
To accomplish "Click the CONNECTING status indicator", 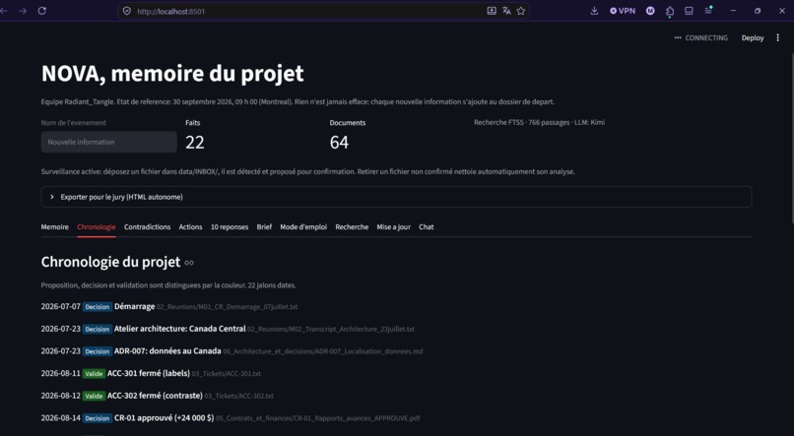I will [700, 38].
